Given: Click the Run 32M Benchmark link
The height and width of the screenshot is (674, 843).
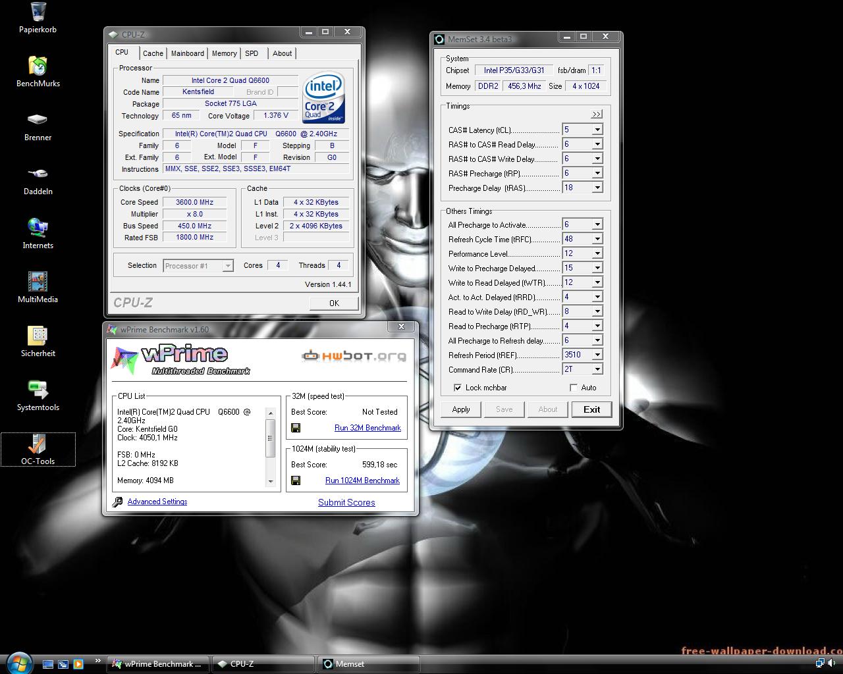Looking at the screenshot, I should [x=367, y=428].
